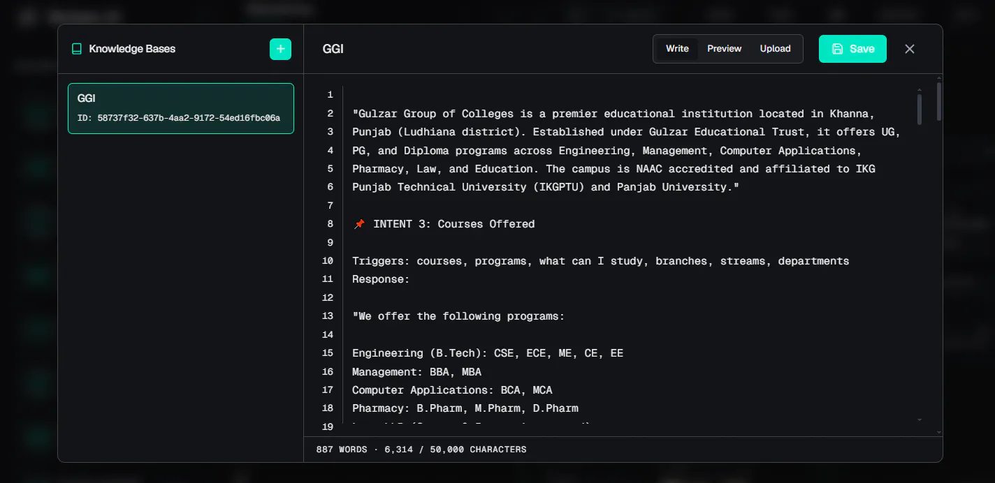
Task: Click the "6,314 / 50,000 CHARACTERS" counter
Action: click(454, 449)
